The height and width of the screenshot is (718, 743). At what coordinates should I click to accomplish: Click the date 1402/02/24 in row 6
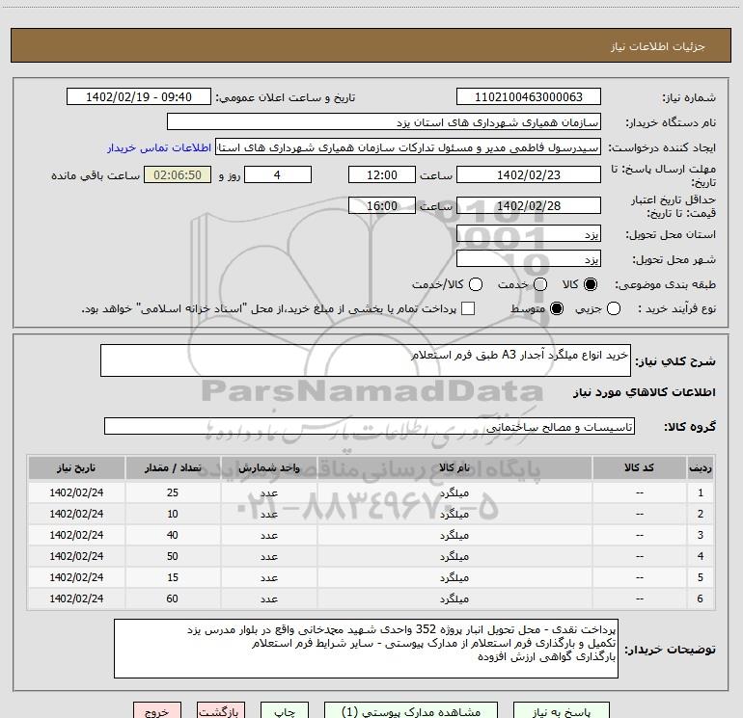tap(76, 598)
